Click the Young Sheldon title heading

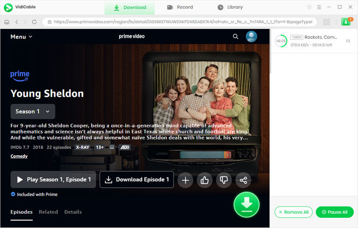pos(47,94)
